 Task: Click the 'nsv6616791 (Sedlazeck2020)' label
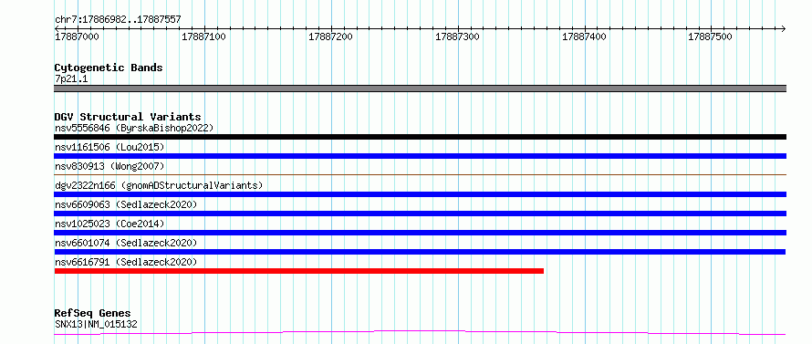pyautogui.click(x=126, y=262)
